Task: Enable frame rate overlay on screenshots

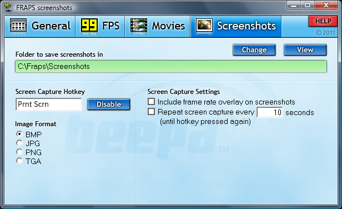Action: click(151, 102)
